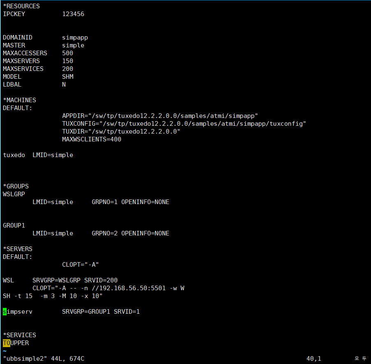The height and width of the screenshot is (364, 371).
Task: Click the TOUPPER service name
Action: (16, 343)
